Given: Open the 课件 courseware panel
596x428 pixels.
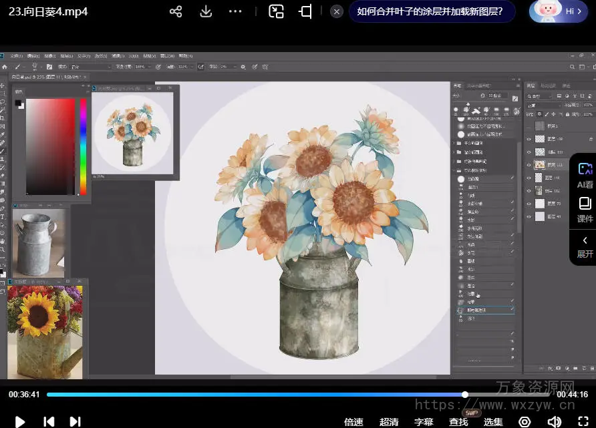Looking at the screenshot, I should pyautogui.click(x=585, y=209).
